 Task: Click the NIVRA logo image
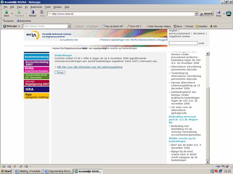tap(33, 35)
